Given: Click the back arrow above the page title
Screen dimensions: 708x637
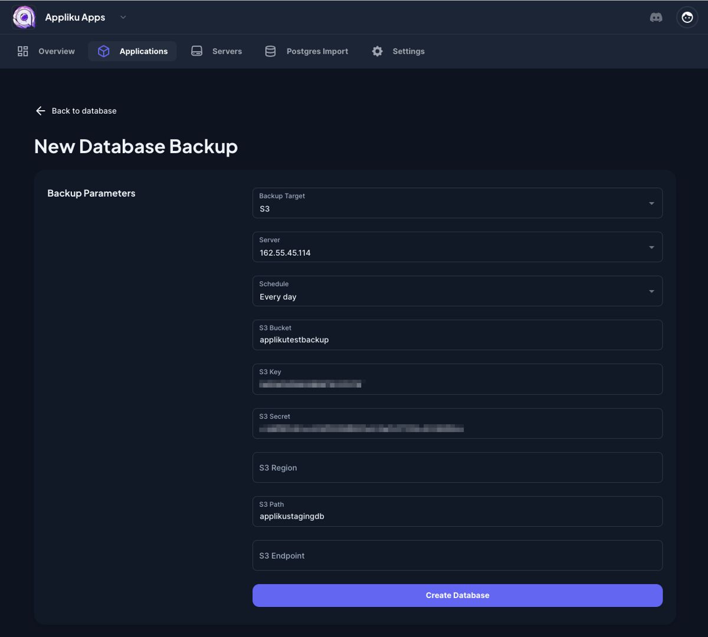Looking at the screenshot, I should [x=40, y=111].
